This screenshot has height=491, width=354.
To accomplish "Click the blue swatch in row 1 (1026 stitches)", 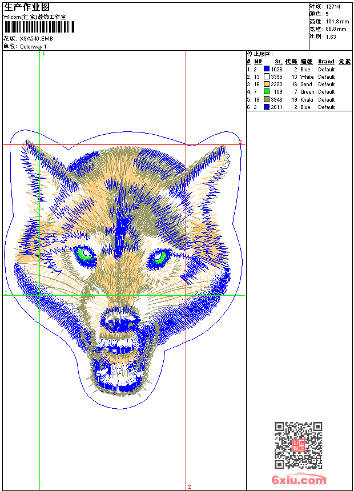I will tap(267, 69).
